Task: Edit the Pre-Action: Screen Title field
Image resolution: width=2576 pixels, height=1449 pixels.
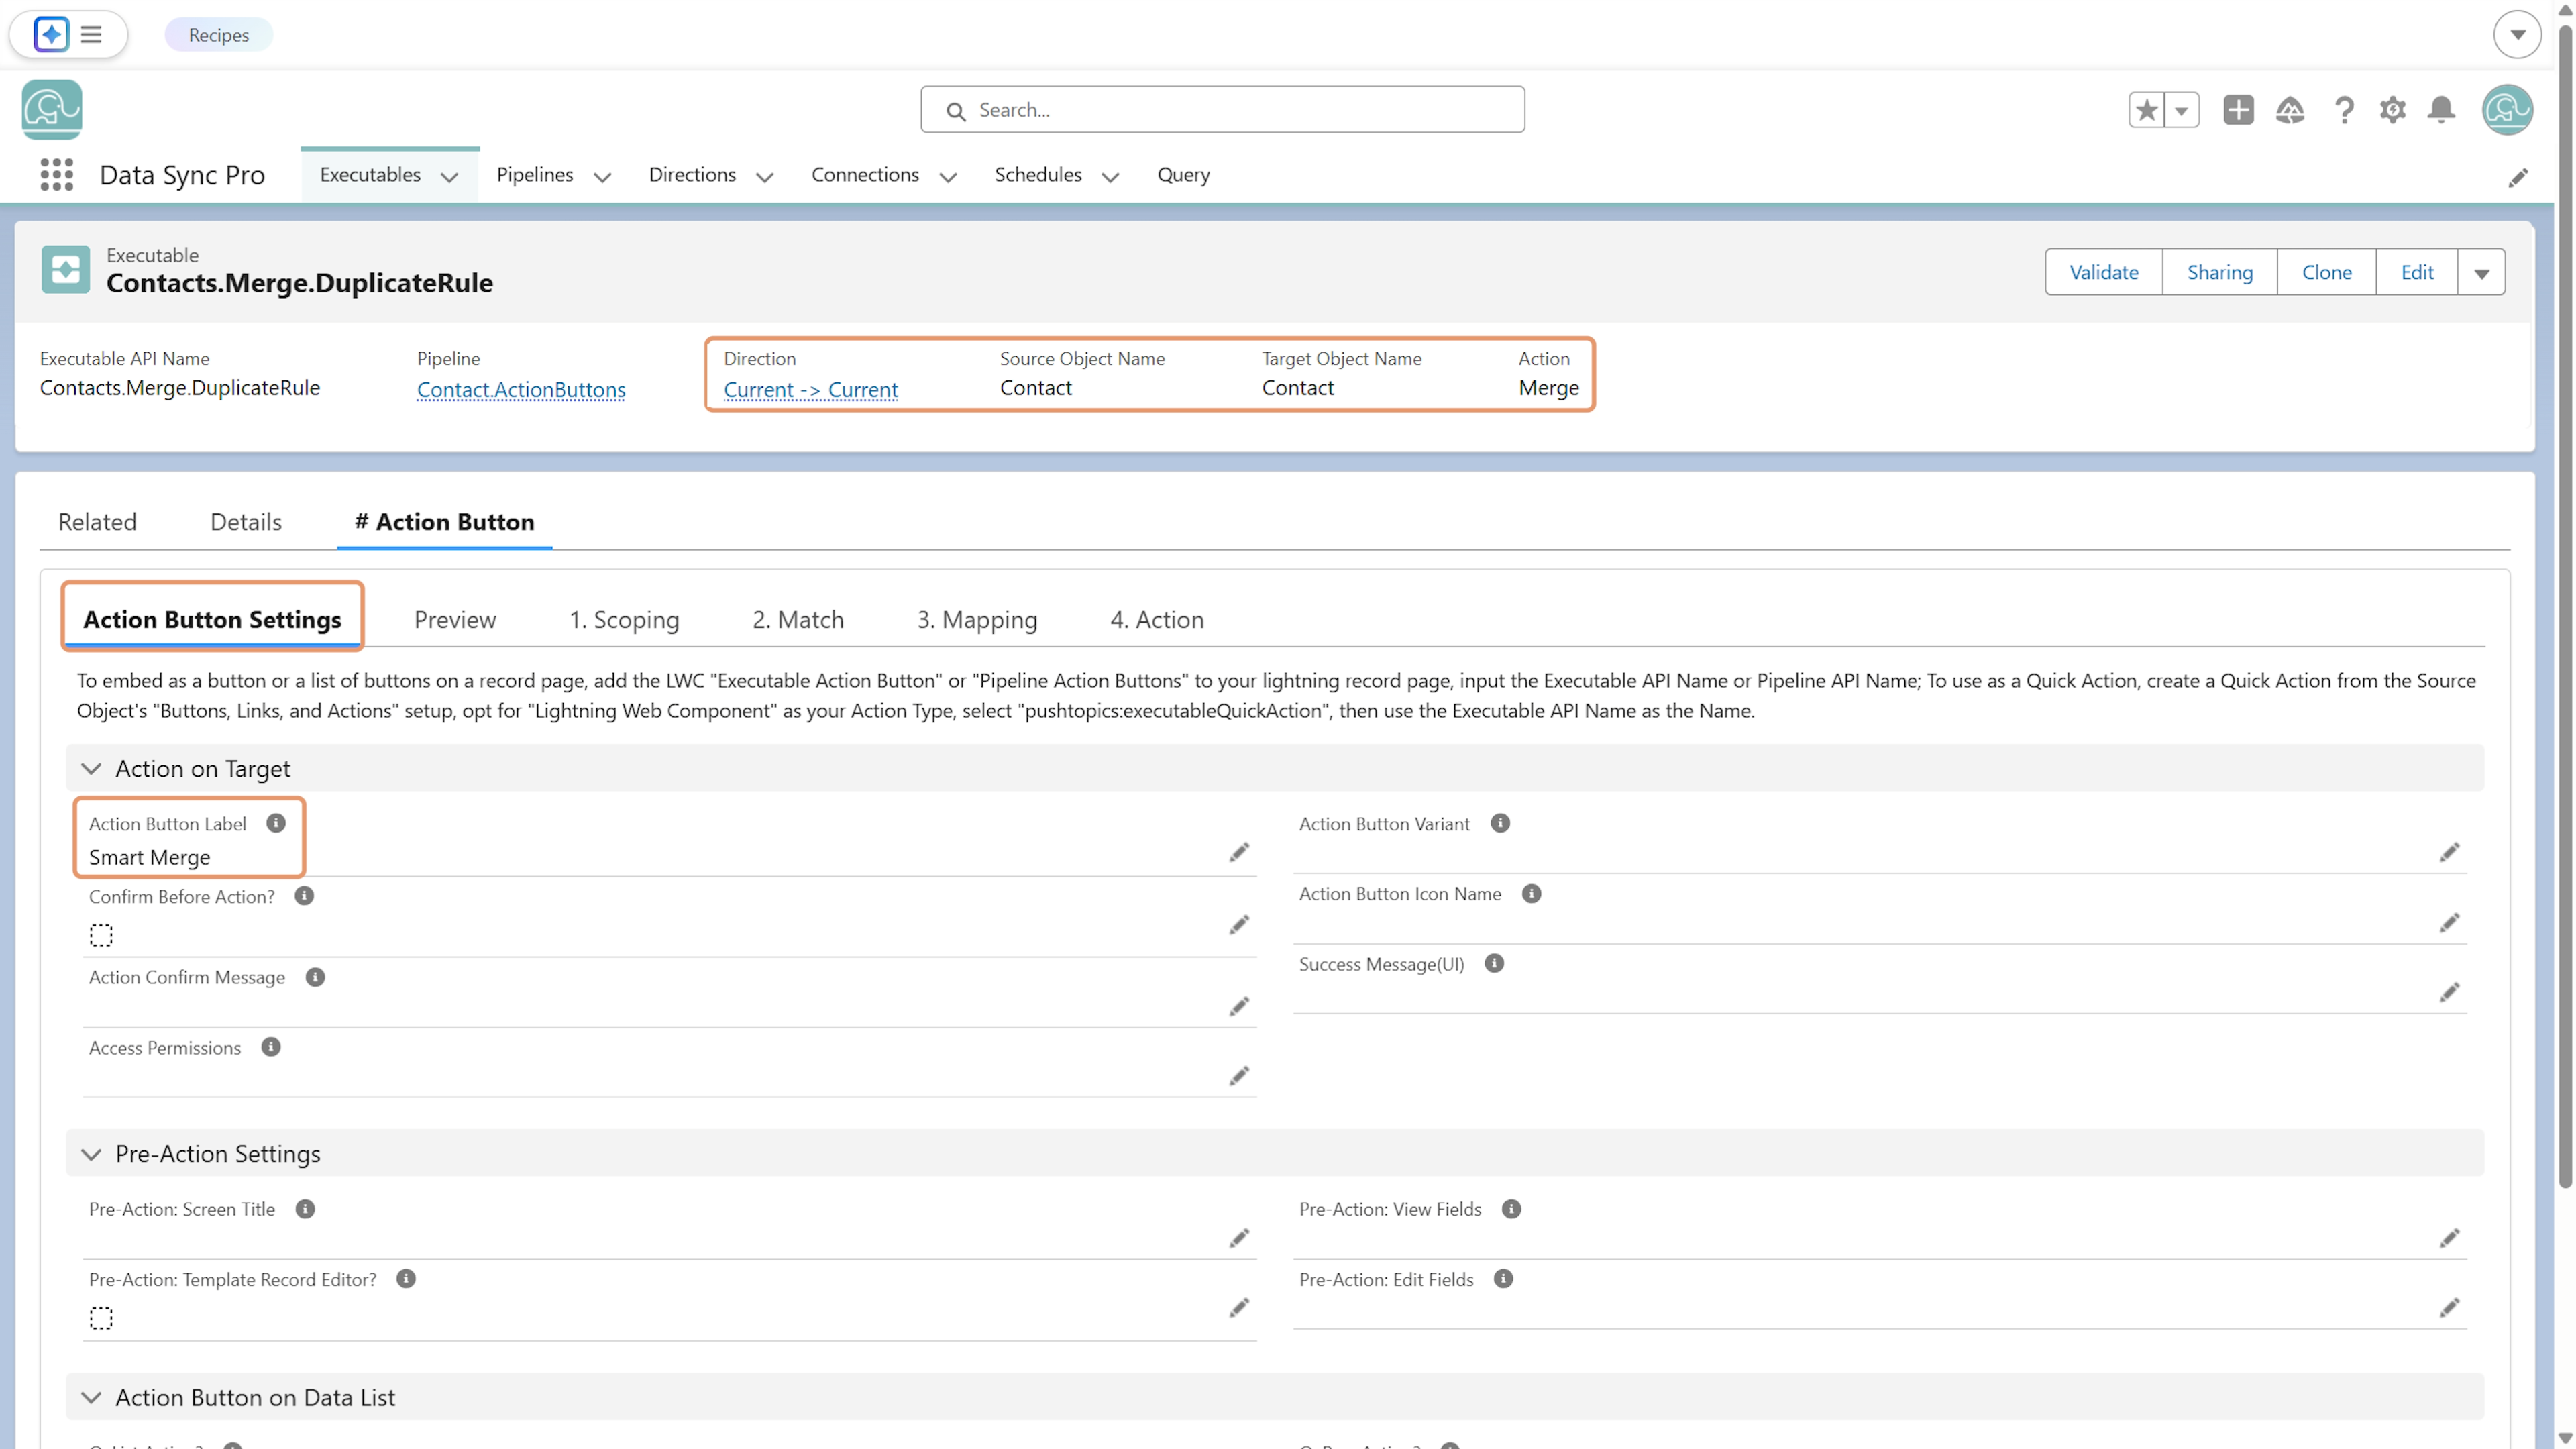Action: (x=1239, y=1239)
